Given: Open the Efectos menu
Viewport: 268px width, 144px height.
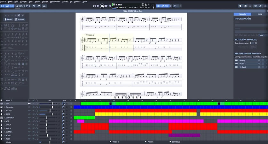Looking at the screenshot, I should [x=37, y=2].
